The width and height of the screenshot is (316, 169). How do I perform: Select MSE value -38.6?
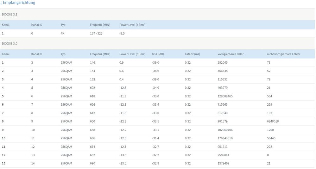(155, 71)
